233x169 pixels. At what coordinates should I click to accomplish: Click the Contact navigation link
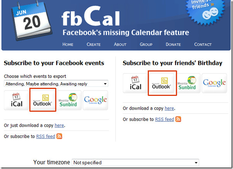coord(203,44)
